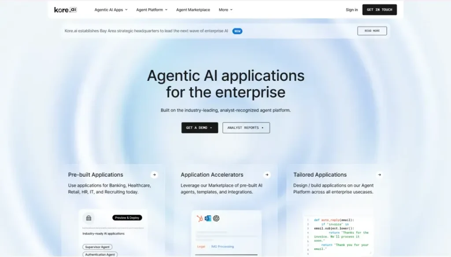
Task: Open ANALYST REPORTS button
Action: click(x=246, y=128)
